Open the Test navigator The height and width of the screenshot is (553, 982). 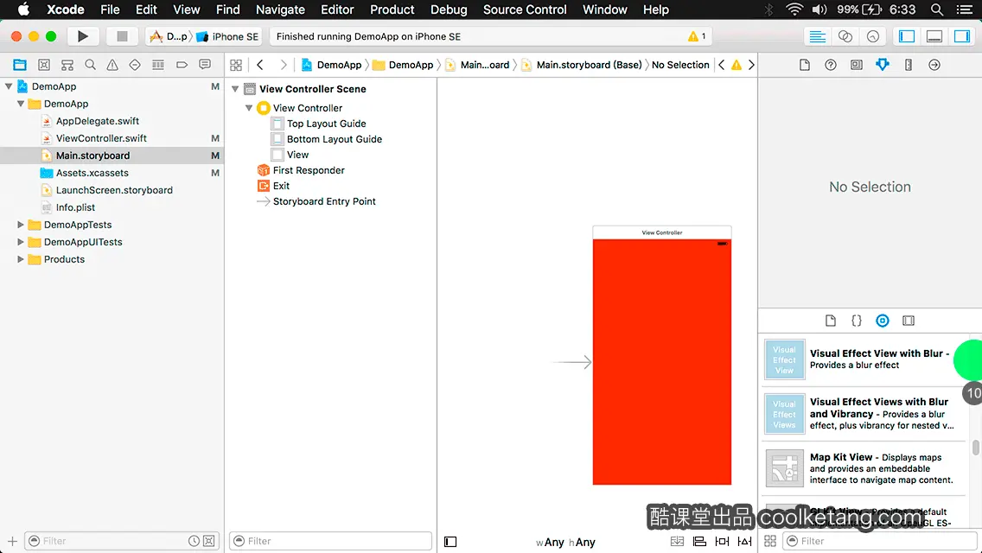[x=135, y=65]
